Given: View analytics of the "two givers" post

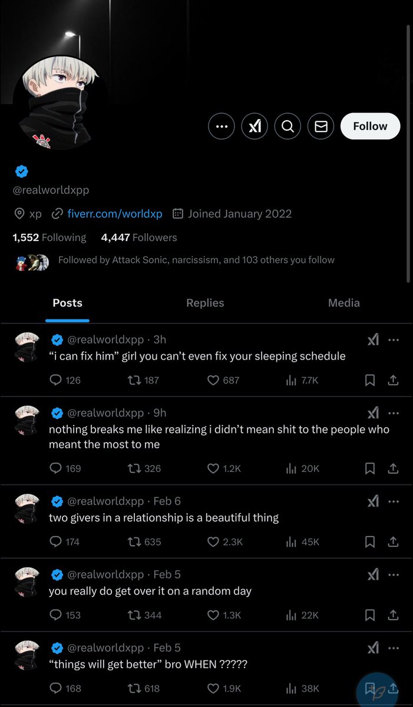Looking at the screenshot, I should click(x=291, y=542).
